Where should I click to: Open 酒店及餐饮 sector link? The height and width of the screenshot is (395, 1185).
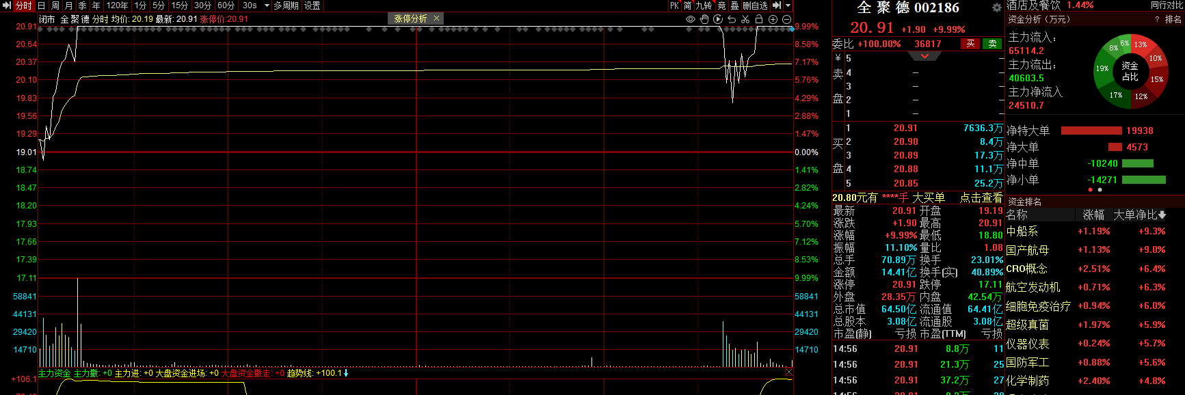(x=1034, y=5)
